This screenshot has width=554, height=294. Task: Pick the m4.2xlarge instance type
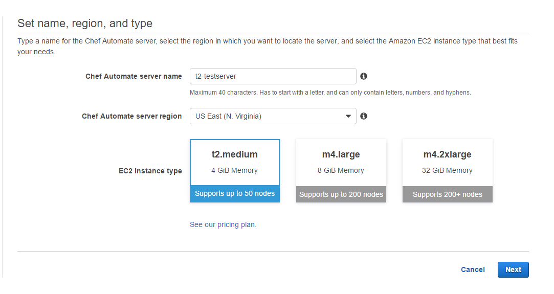pos(447,171)
